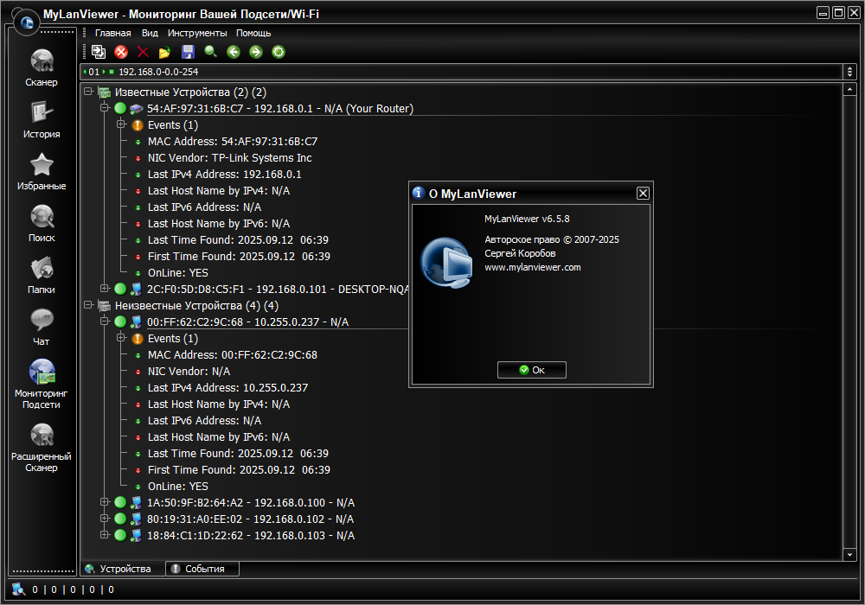Click the computer icon beside 2C:F0:5D:D8:C5:F1
This screenshot has height=605, width=865.
click(x=137, y=289)
